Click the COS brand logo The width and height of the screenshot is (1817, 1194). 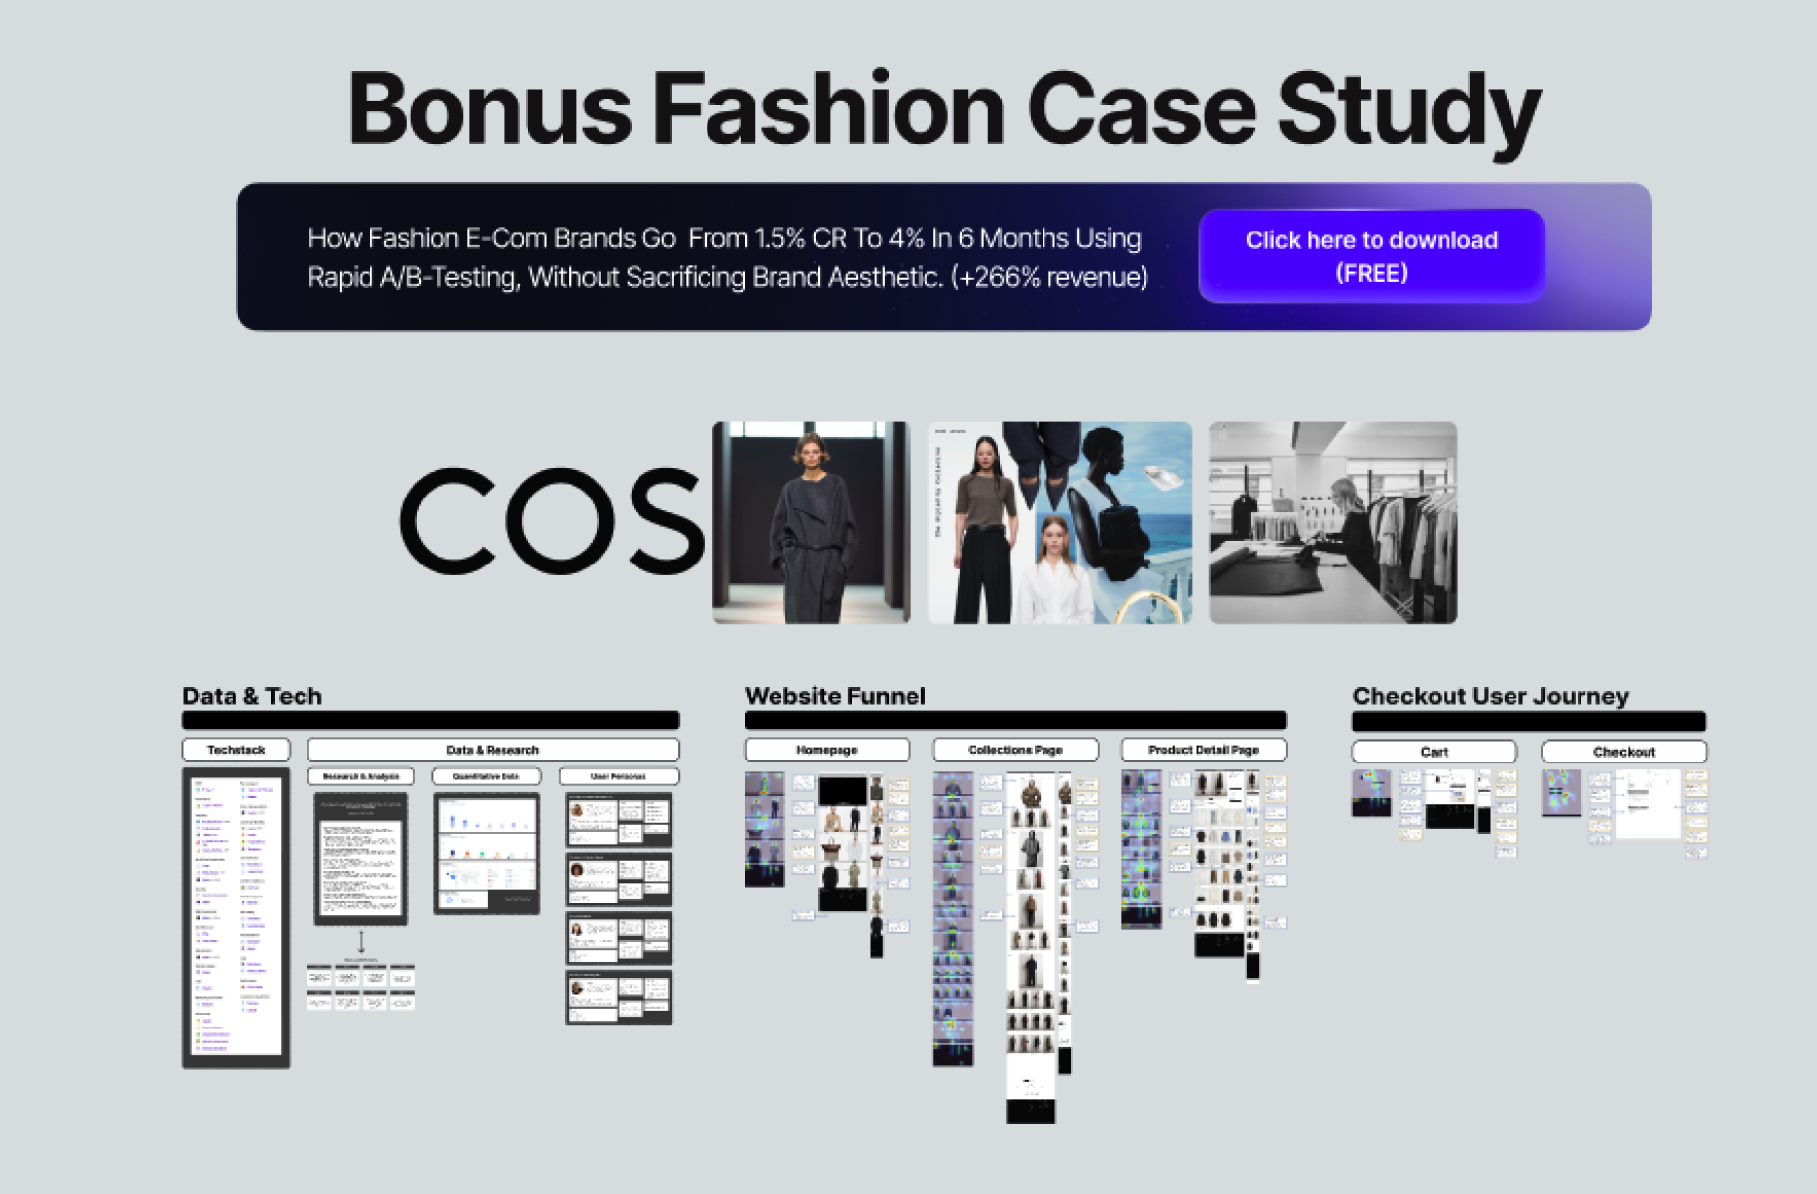point(552,521)
